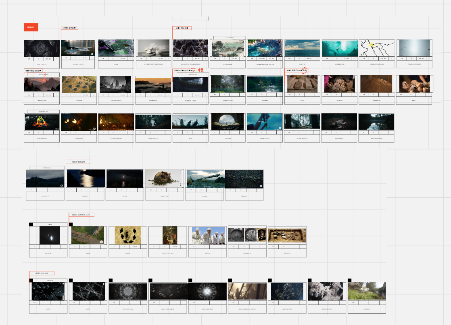Click the glowing symbol in dark circle image

point(207,292)
